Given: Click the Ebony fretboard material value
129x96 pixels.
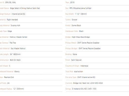Looking at the screenshot, I should [x=17, y=72].
